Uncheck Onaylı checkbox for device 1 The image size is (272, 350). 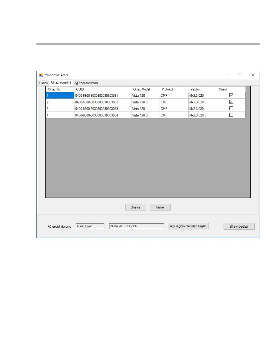(231, 95)
